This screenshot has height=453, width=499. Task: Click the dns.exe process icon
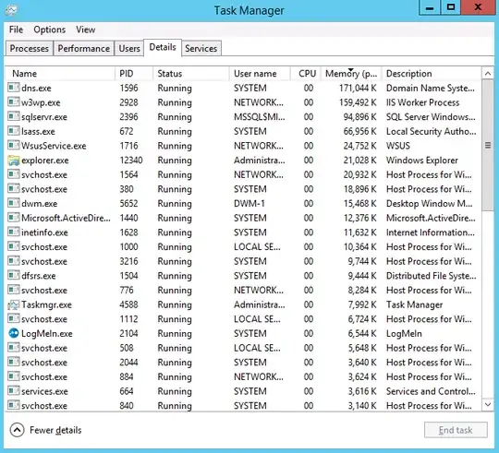(x=13, y=88)
